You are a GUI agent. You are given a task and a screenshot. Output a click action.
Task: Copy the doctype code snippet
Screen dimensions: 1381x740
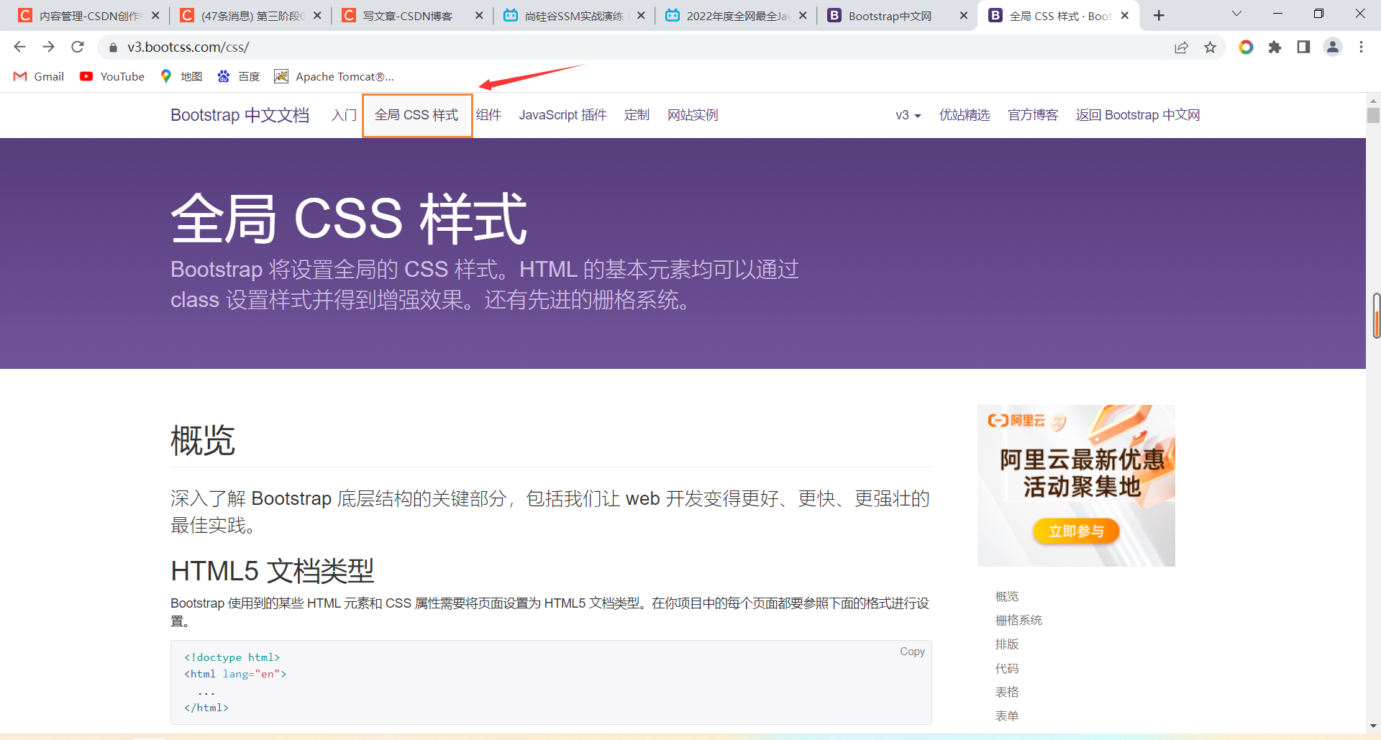pos(912,652)
